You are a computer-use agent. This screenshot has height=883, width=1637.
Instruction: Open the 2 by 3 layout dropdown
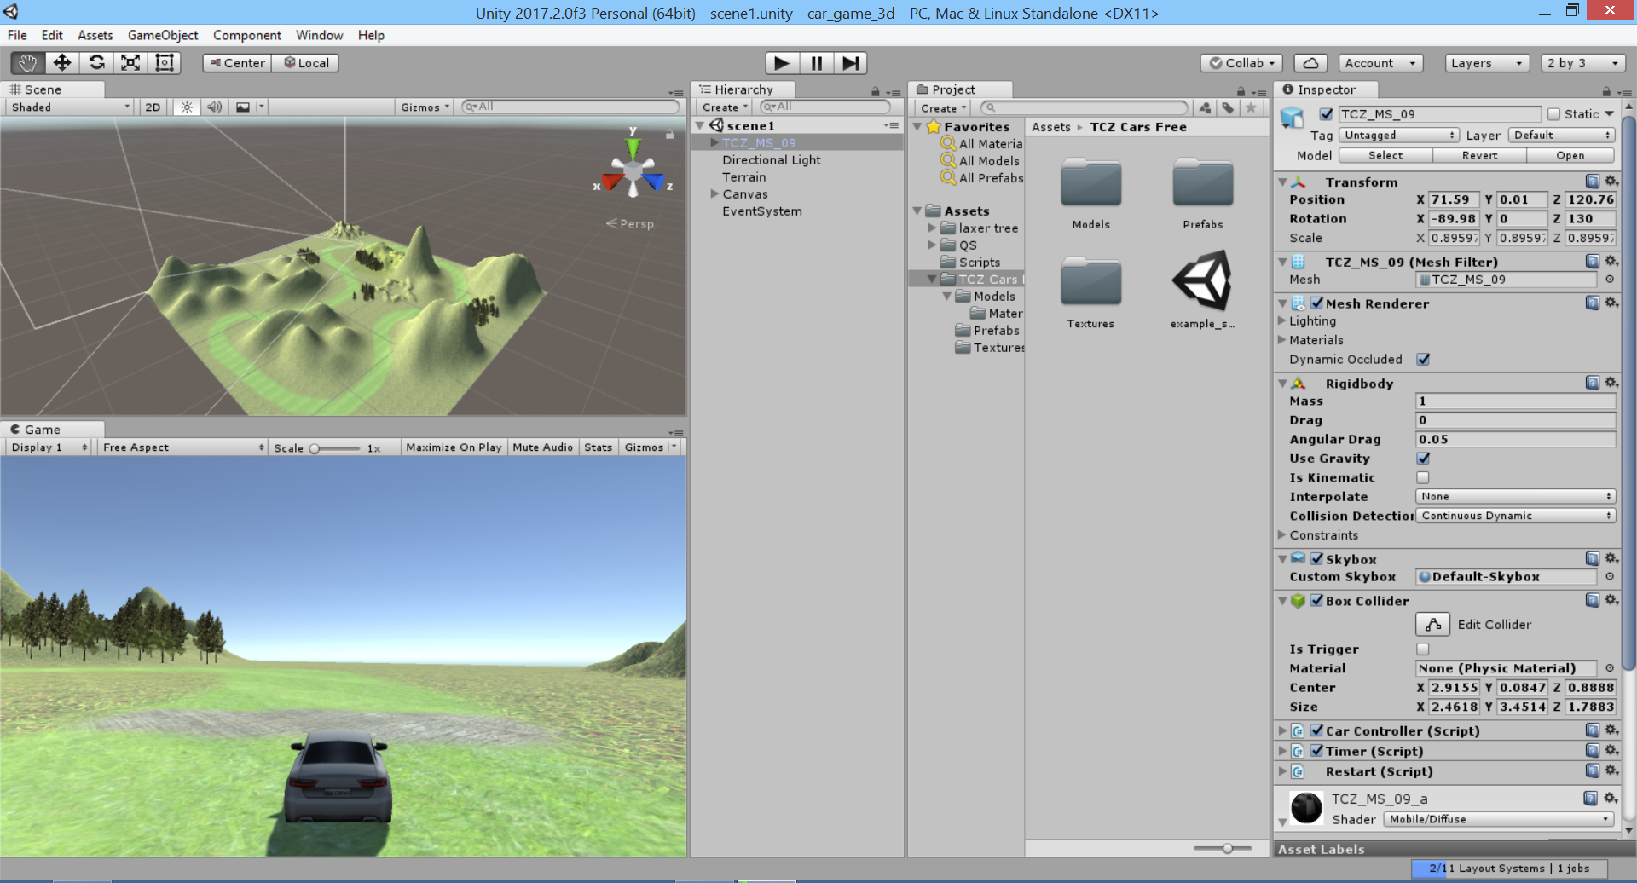pyautogui.click(x=1582, y=63)
